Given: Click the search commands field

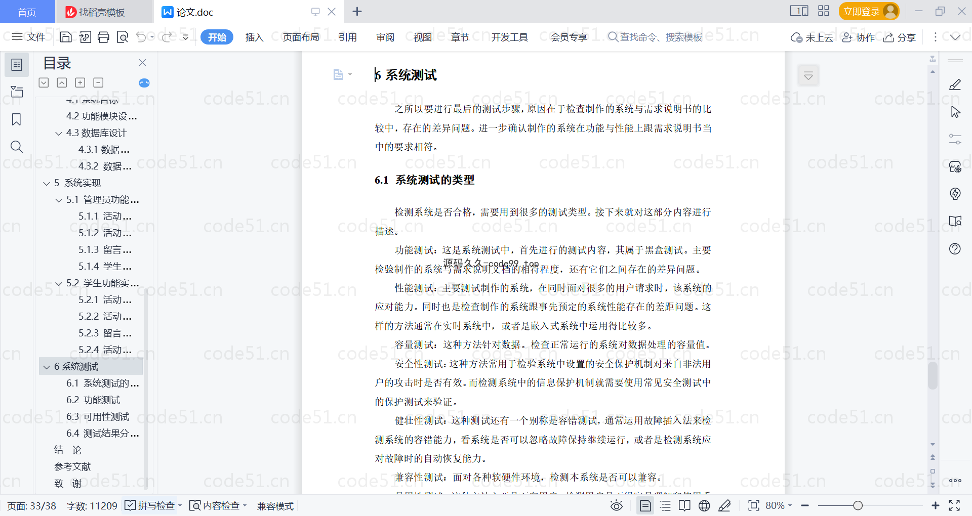Looking at the screenshot, I should click(655, 37).
